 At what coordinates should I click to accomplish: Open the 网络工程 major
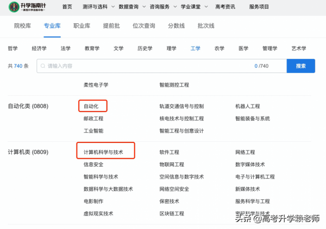coord(245,152)
